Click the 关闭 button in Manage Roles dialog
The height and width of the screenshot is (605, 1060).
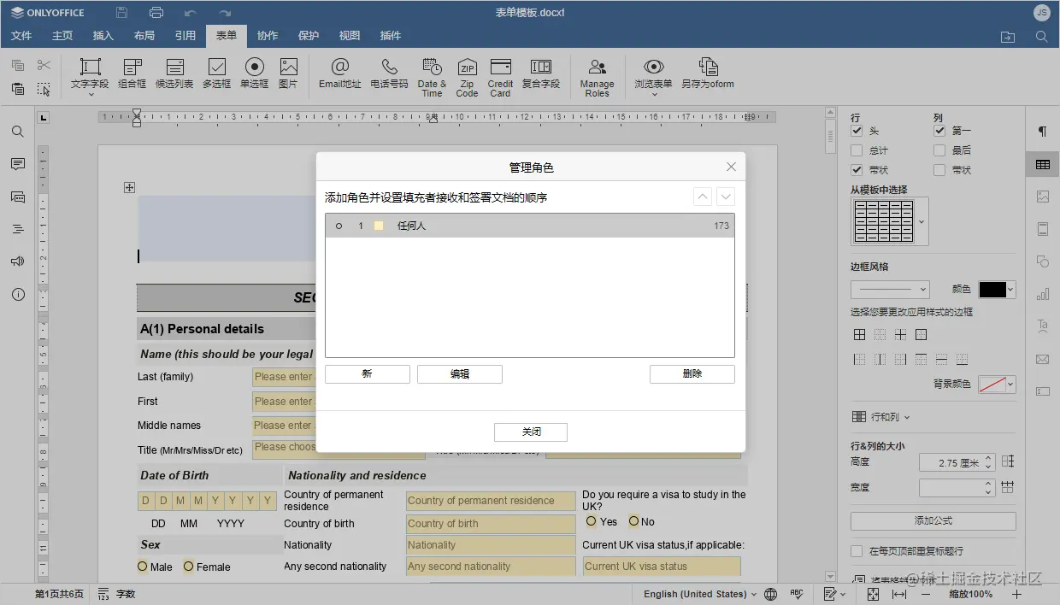(x=530, y=432)
